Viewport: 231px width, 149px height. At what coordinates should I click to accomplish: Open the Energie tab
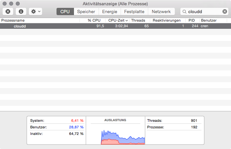click(x=109, y=11)
